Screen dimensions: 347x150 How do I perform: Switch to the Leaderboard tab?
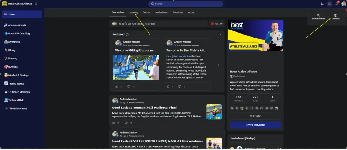[x=161, y=12]
